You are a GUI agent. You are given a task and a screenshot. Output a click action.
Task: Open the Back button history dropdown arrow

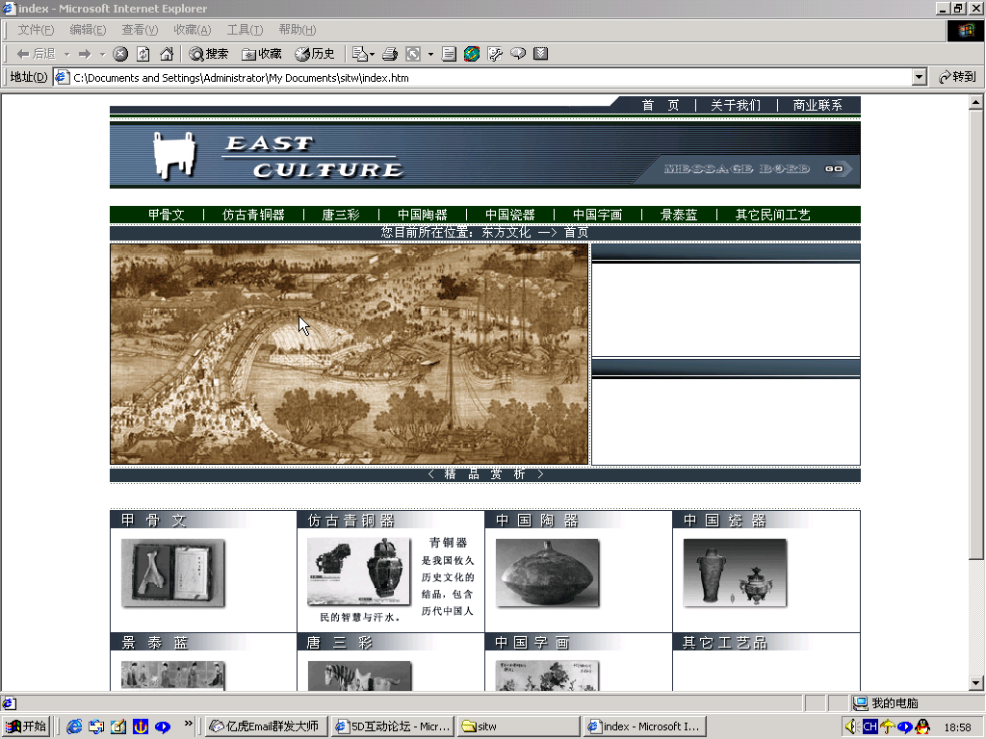point(66,54)
